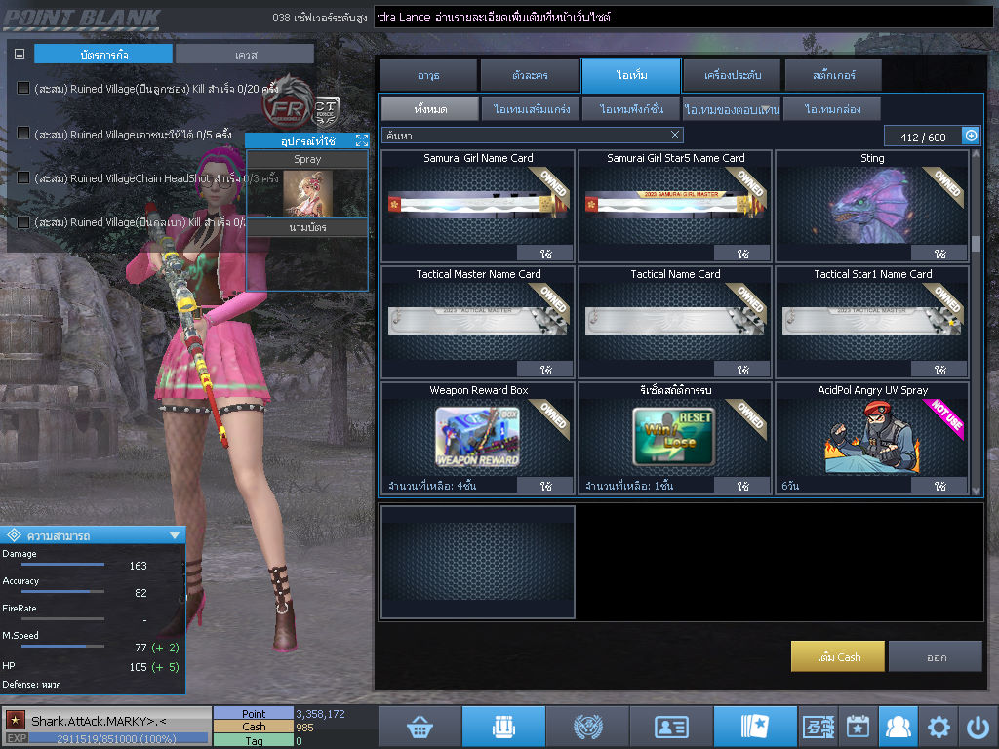Click the equipped Spray thumbnail
The width and height of the screenshot is (999, 749).
pos(307,193)
